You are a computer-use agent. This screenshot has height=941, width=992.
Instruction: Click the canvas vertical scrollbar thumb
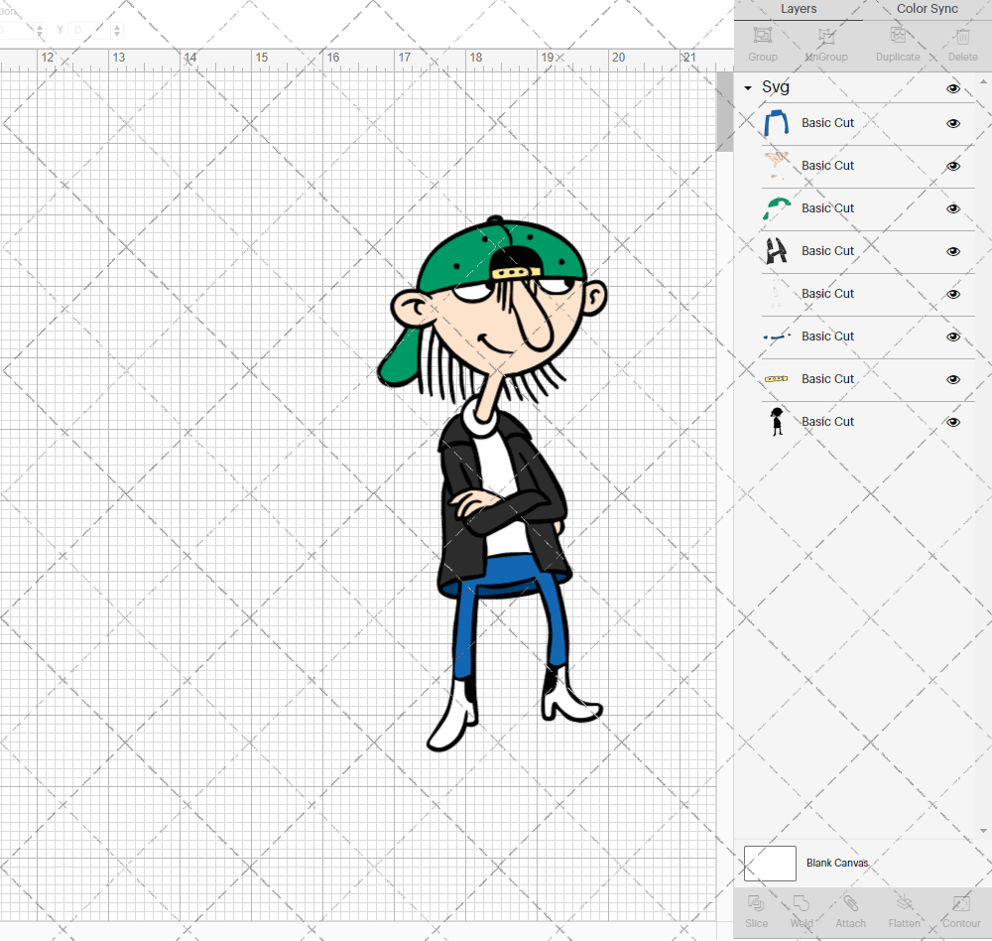pyautogui.click(x=724, y=111)
